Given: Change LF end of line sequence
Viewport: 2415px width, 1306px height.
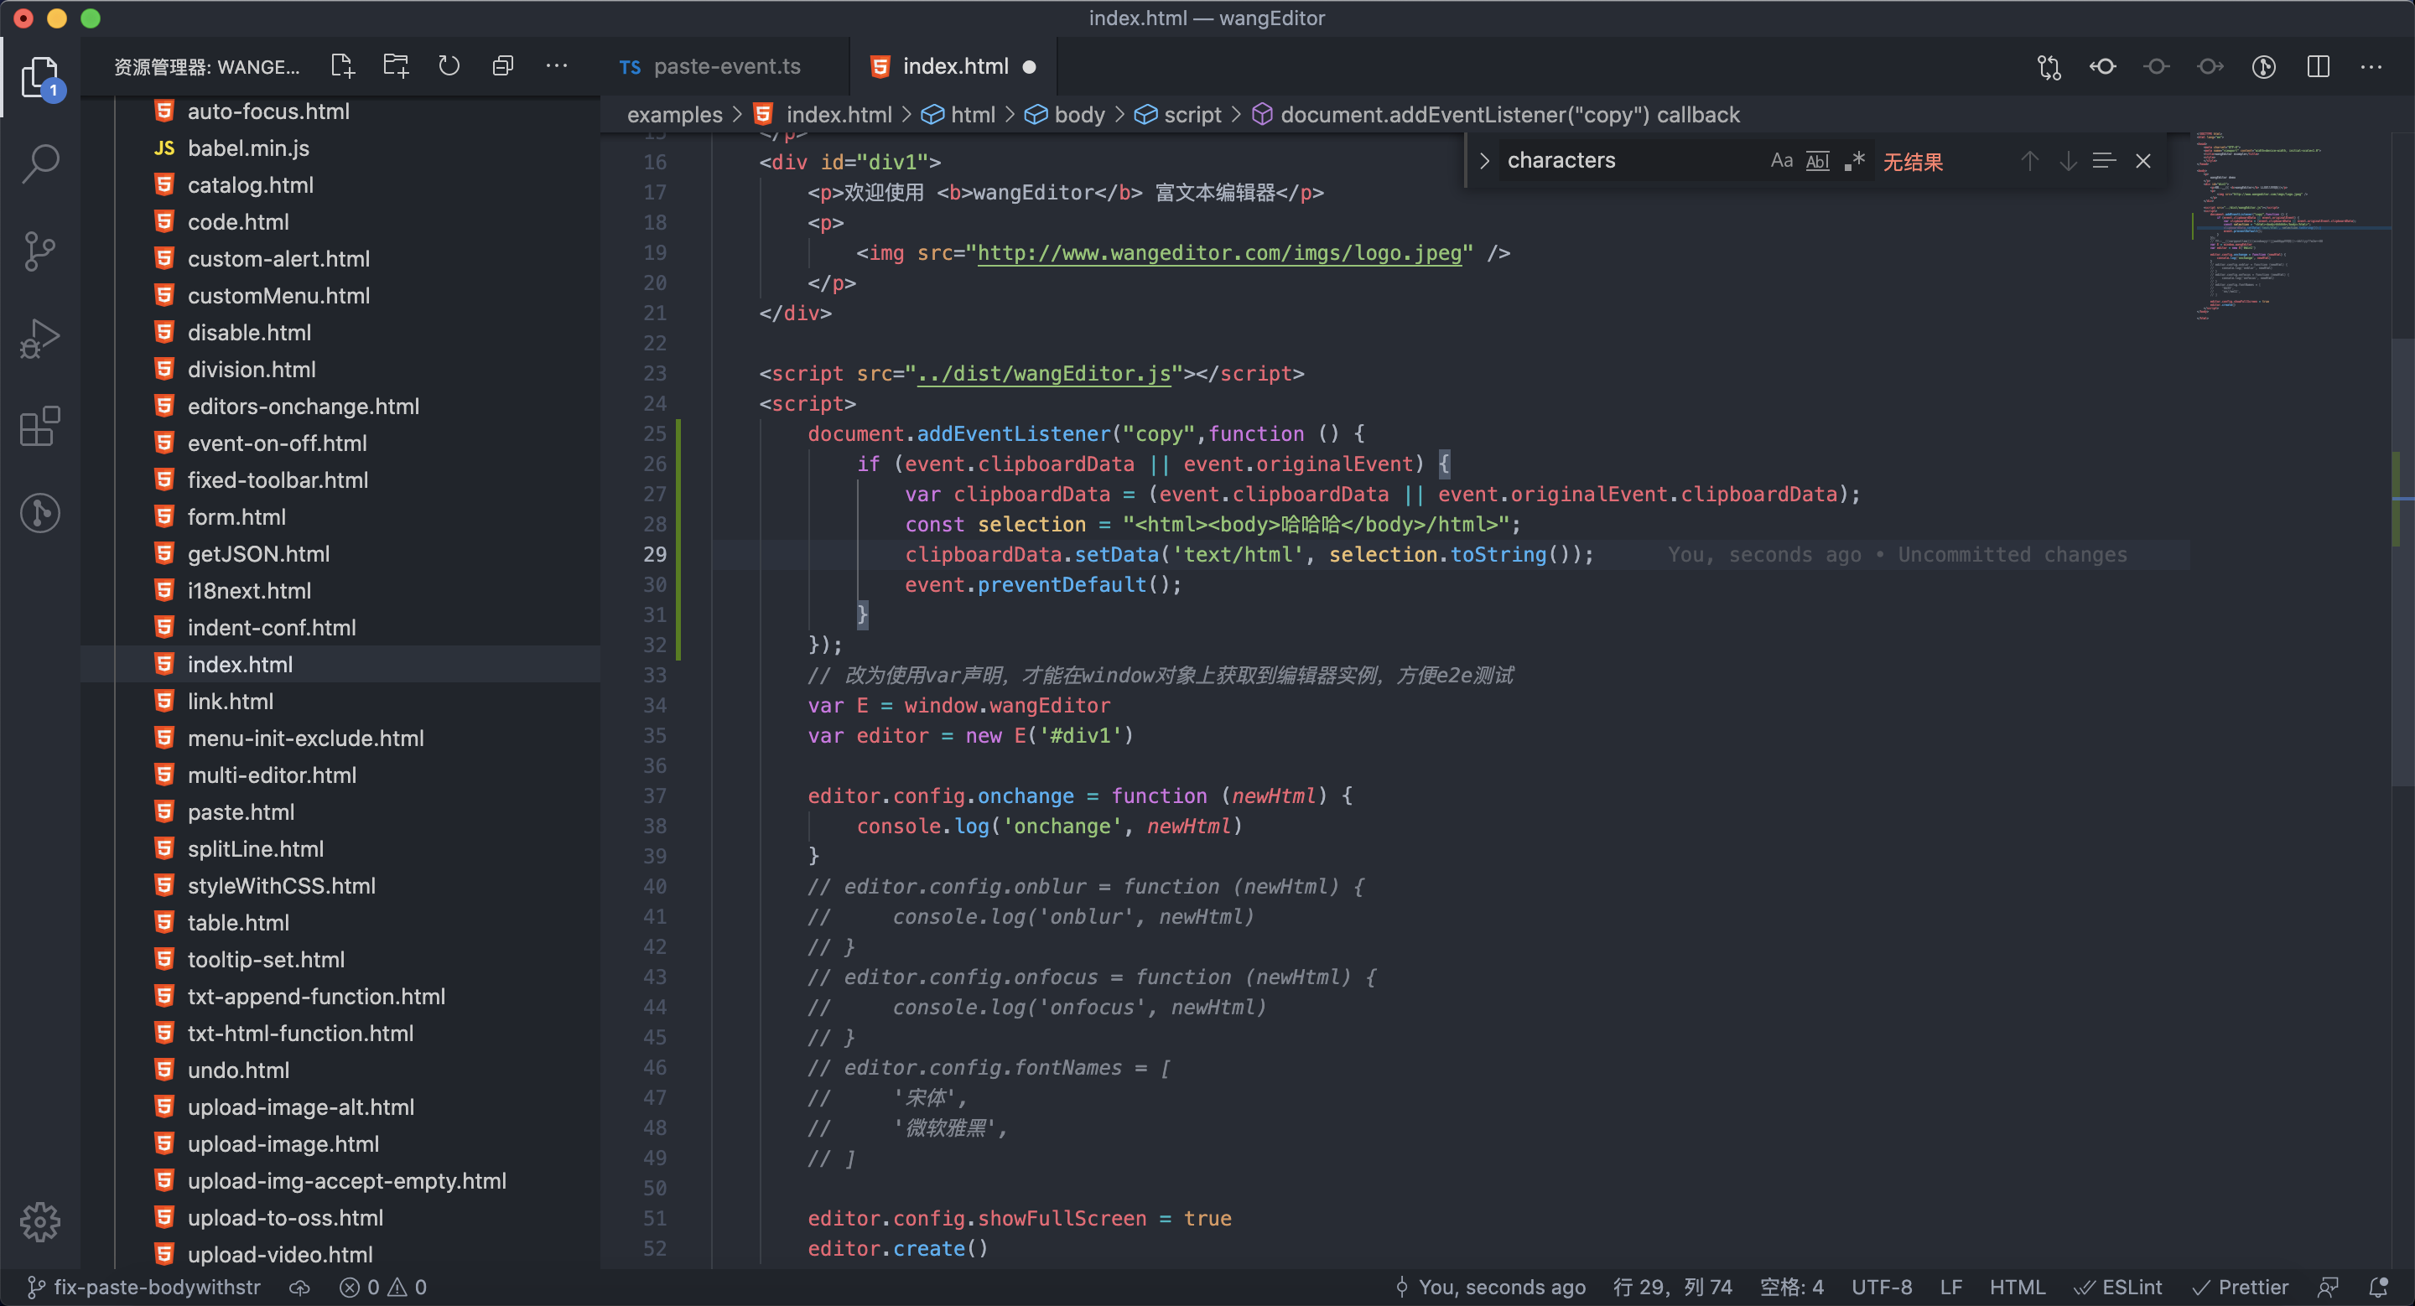Looking at the screenshot, I should click(x=1951, y=1288).
